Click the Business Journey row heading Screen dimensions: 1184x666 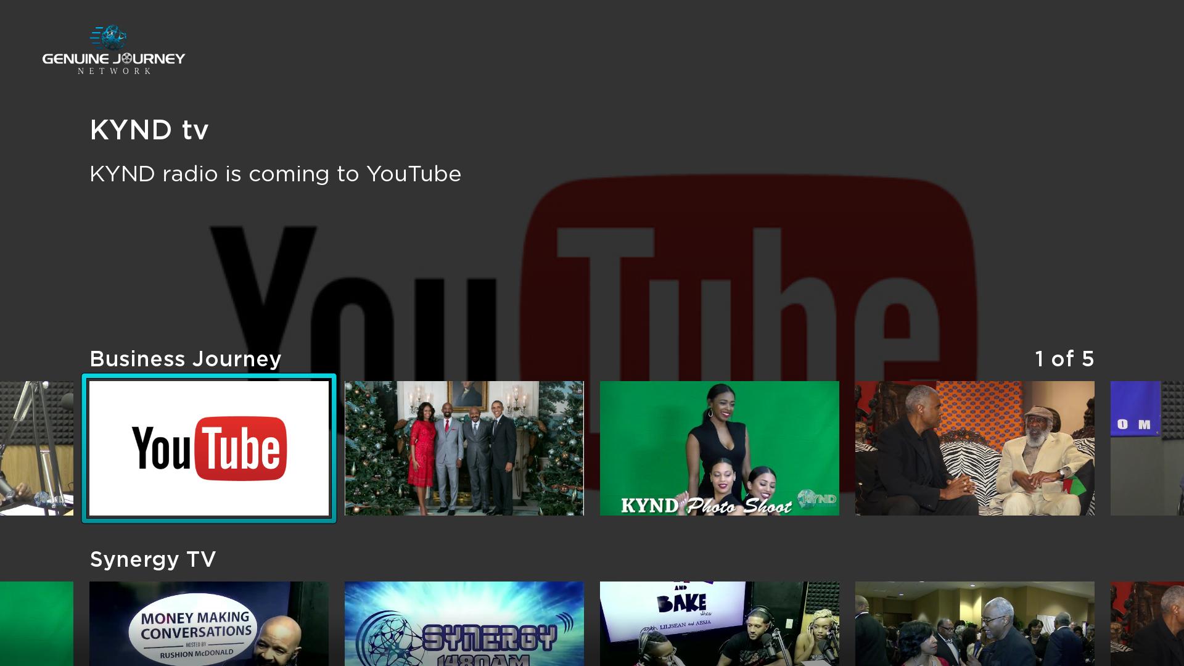(x=186, y=359)
